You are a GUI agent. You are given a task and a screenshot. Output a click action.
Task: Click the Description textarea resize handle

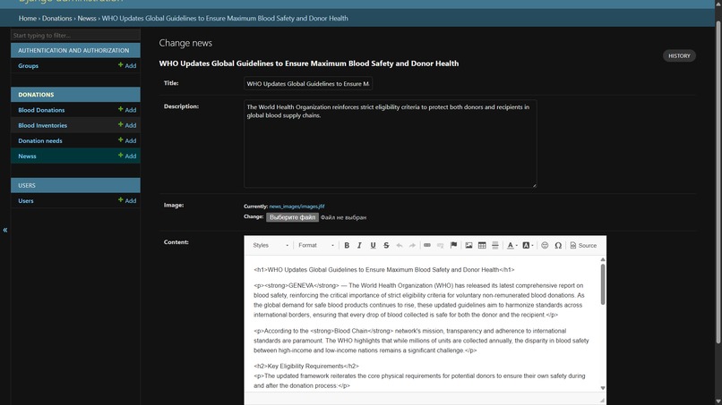click(x=534, y=185)
